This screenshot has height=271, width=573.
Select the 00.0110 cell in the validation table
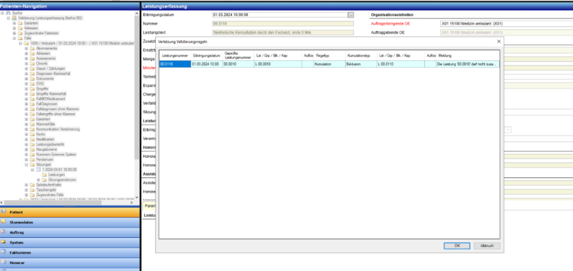(x=175, y=64)
